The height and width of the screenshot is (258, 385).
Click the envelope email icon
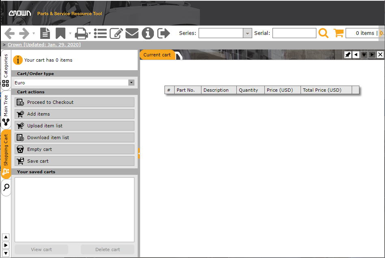coord(132,33)
